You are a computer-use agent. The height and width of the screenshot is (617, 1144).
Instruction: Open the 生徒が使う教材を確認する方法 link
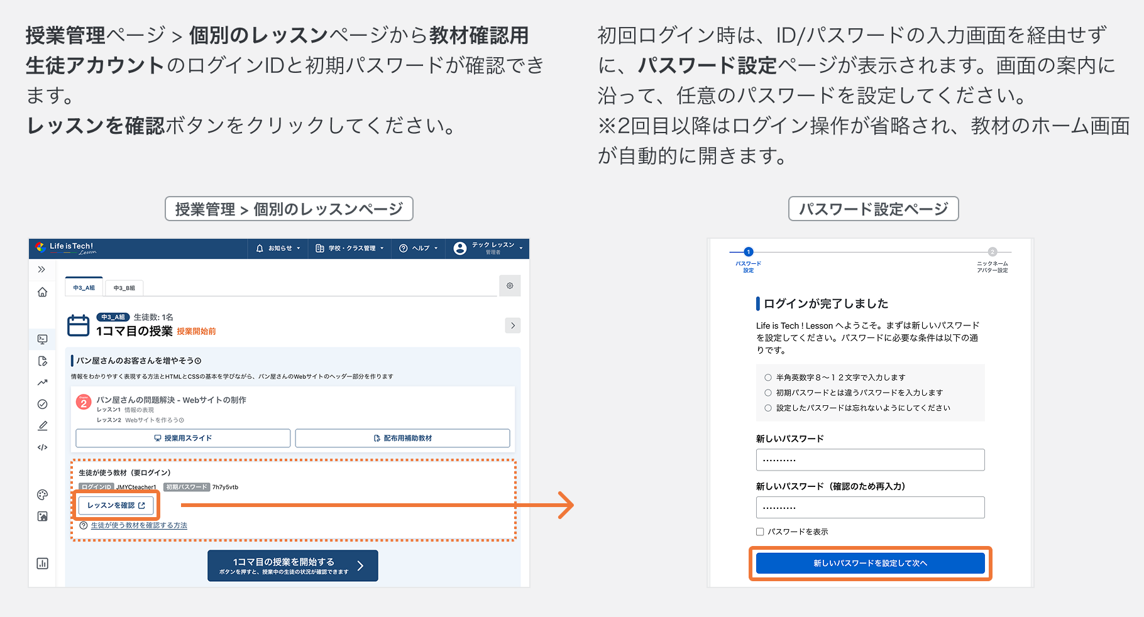click(140, 525)
